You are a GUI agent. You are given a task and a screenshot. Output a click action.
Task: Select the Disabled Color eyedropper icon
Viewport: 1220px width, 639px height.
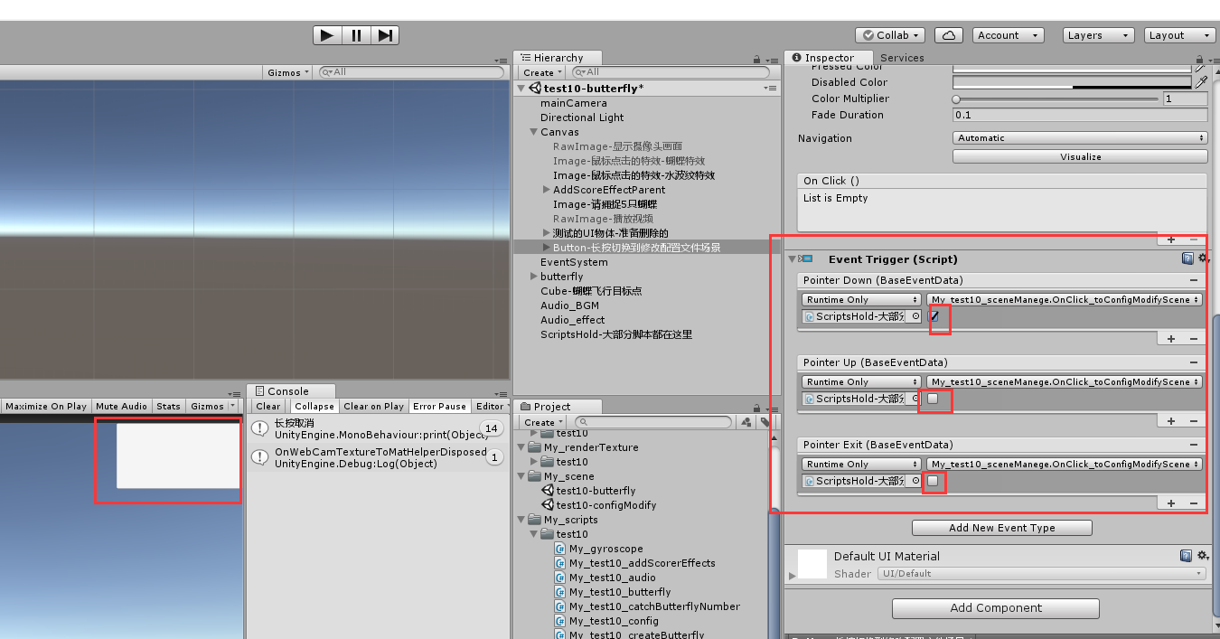[1203, 81]
